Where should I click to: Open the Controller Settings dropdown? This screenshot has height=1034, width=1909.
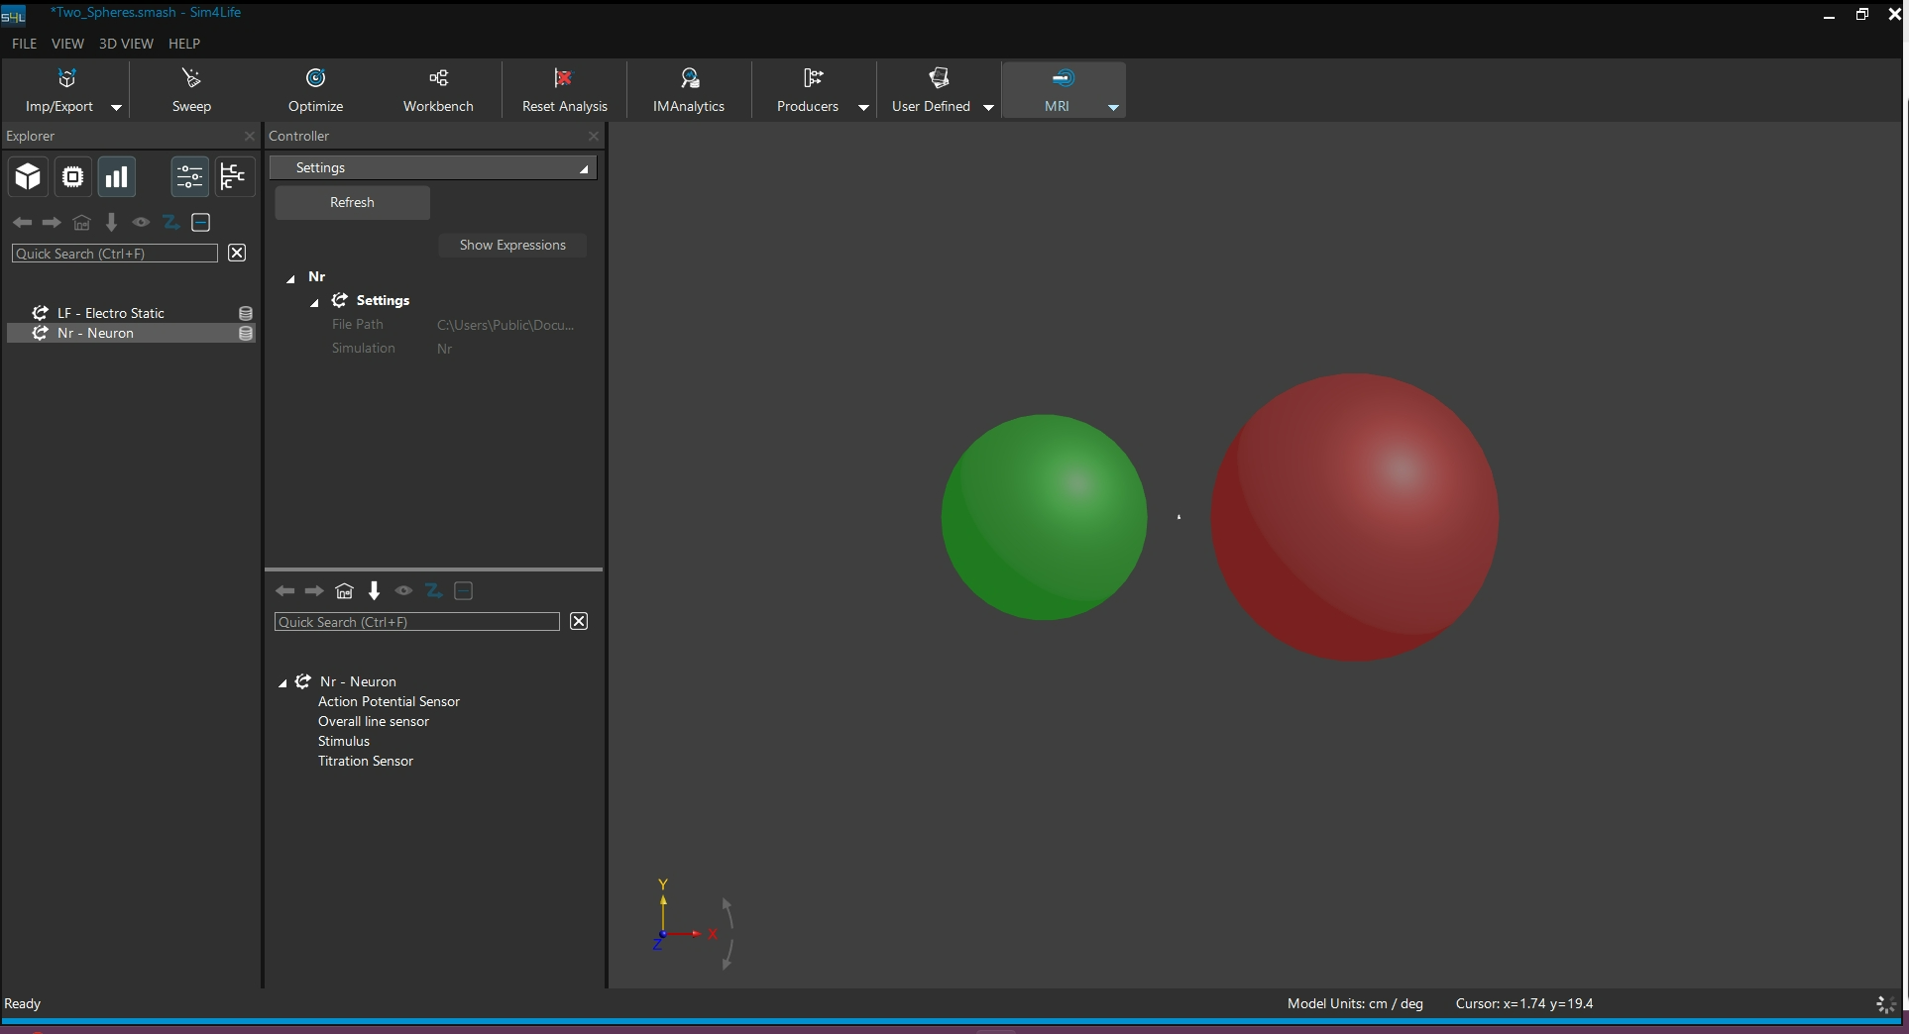(433, 168)
